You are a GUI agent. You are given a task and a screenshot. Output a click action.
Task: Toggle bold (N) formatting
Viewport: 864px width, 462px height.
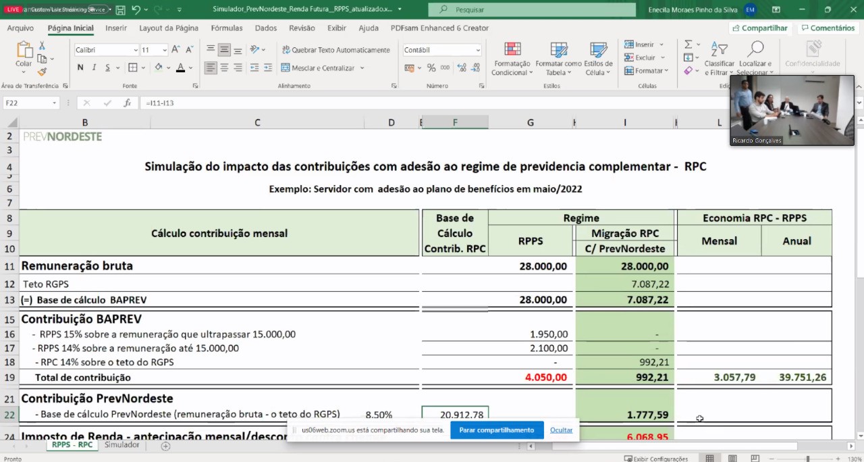(x=80, y=68)
